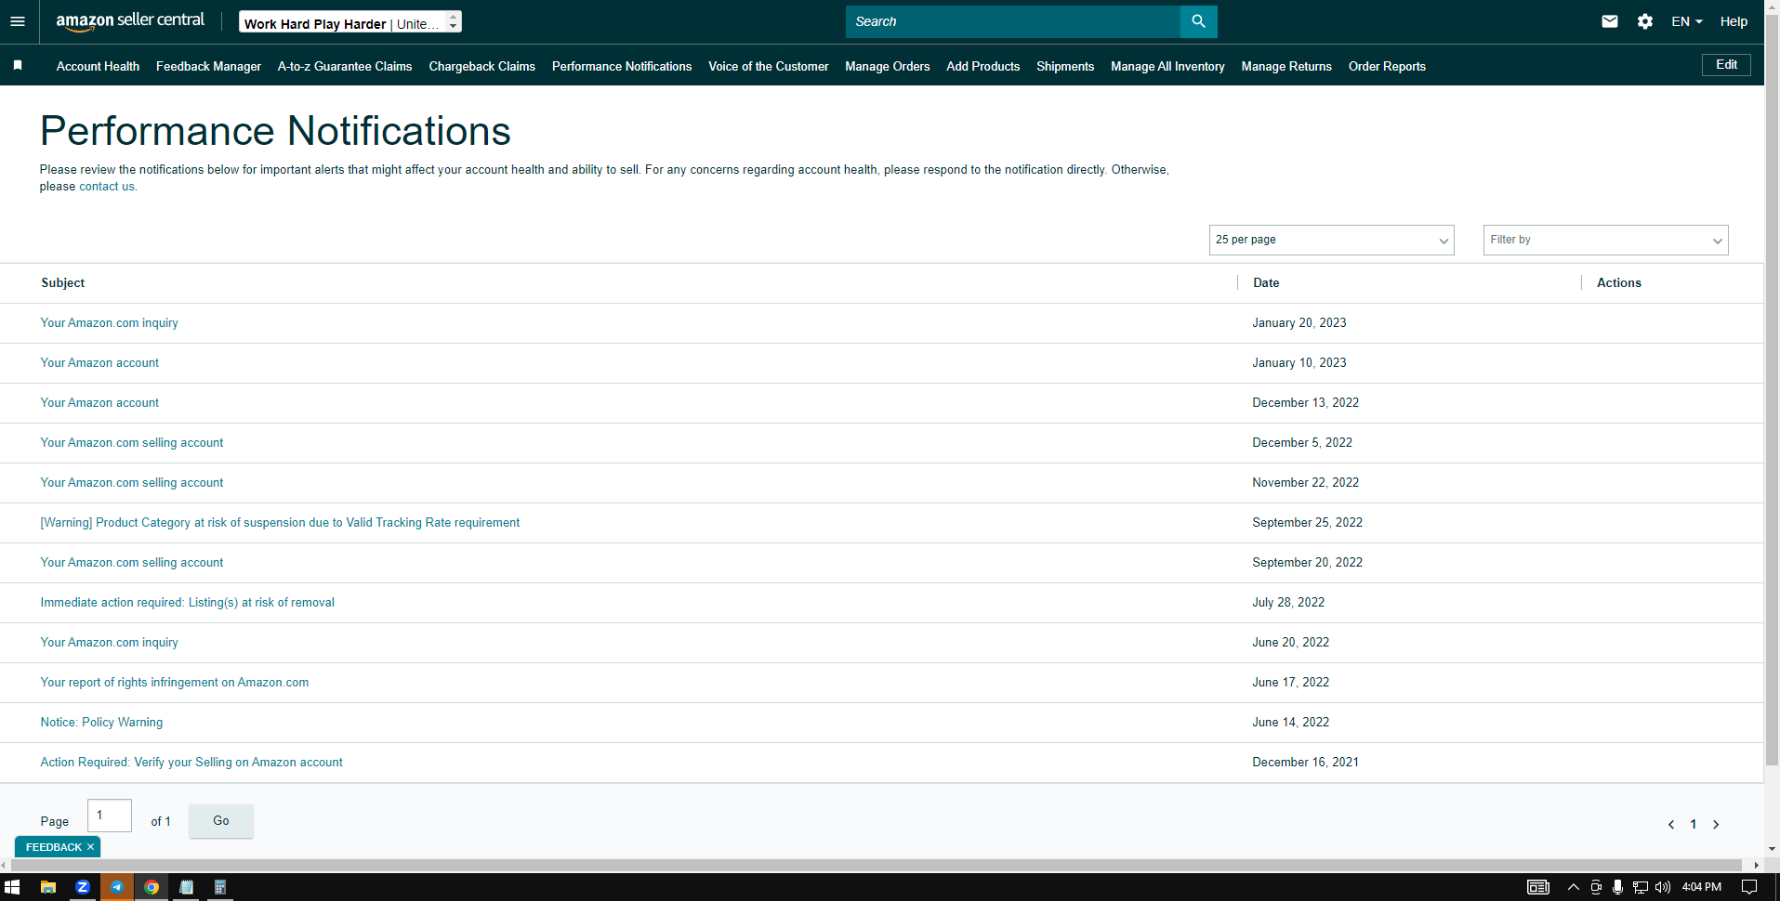Open January 20, 2023 Amazon.com inquiry notification
This screenshot has height=901, width=1780.
click(109, 323)
